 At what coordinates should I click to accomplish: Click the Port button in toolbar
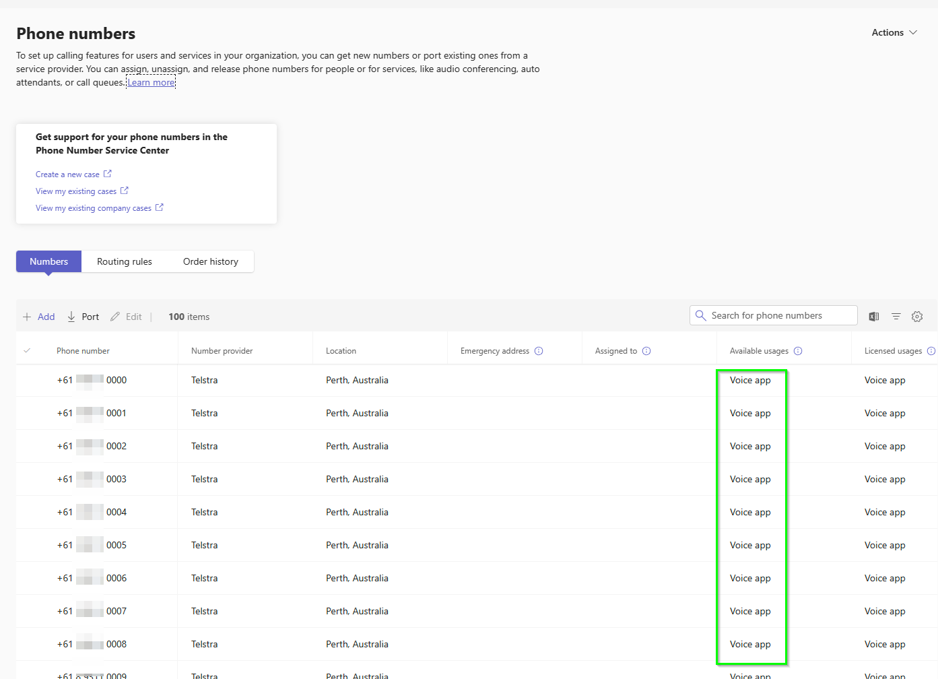83,317
